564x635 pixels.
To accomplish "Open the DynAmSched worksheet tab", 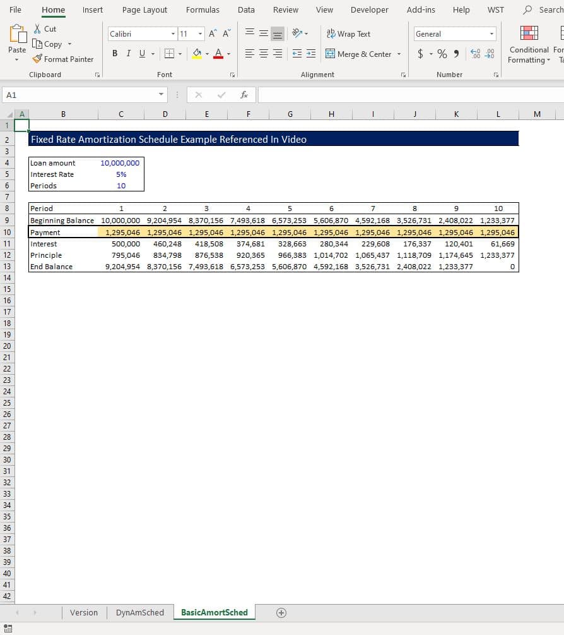I will click(140, 612).
